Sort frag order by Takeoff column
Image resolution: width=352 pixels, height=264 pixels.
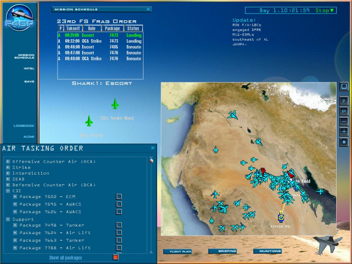[x=73, y=28]
